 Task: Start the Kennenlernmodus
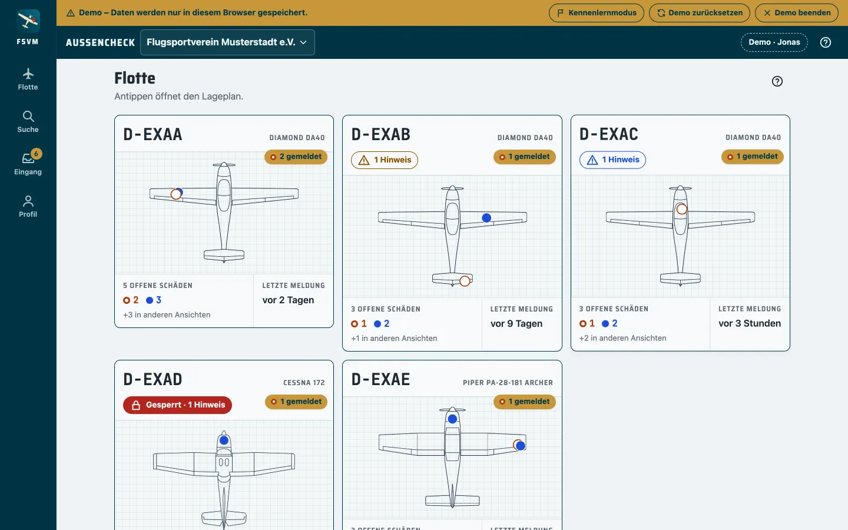pos(597,13)
